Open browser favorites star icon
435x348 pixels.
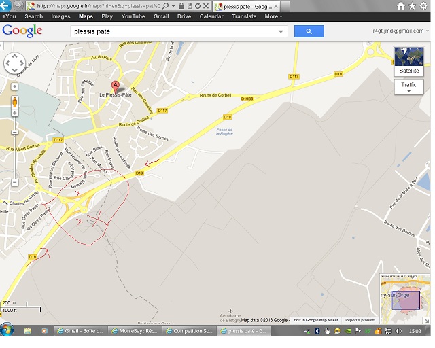point(413,5)
